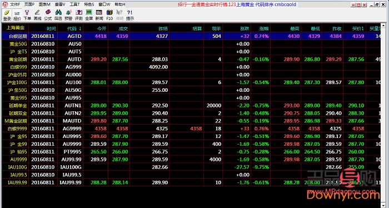Viewport: 389px width, 208px height.
Task: Click the 最高 column header
Action: (295, 28)
